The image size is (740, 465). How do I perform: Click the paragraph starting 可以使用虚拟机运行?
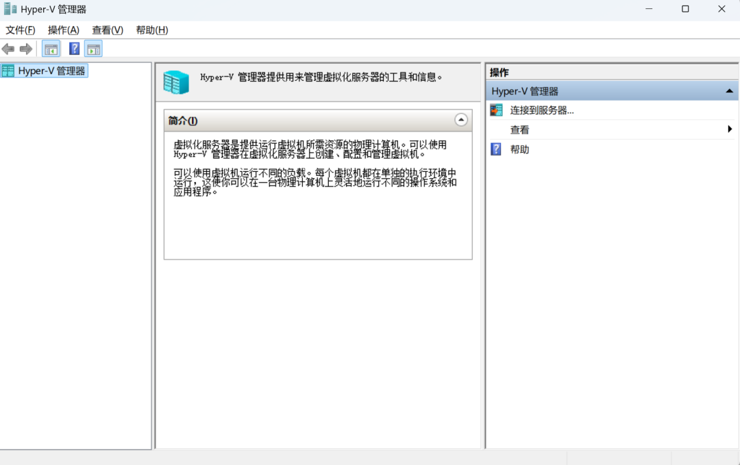[314, 182]
